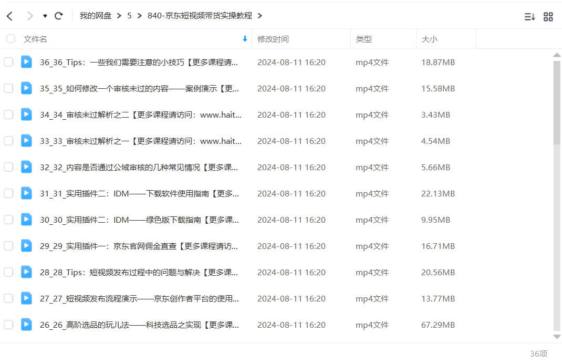The image size is (562, 364).
Task: Select the checkbox for file 36_36_Tips
Action: 8,62
